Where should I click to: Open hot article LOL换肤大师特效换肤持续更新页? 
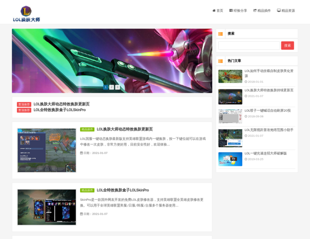pos(269,90)
